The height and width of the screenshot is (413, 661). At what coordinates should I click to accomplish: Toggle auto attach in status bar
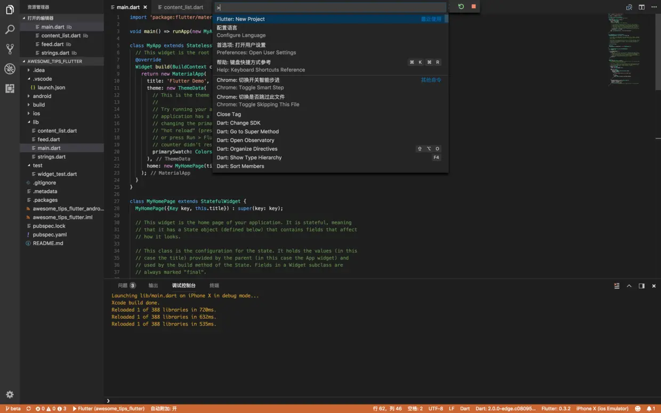[x=164, y=409]
